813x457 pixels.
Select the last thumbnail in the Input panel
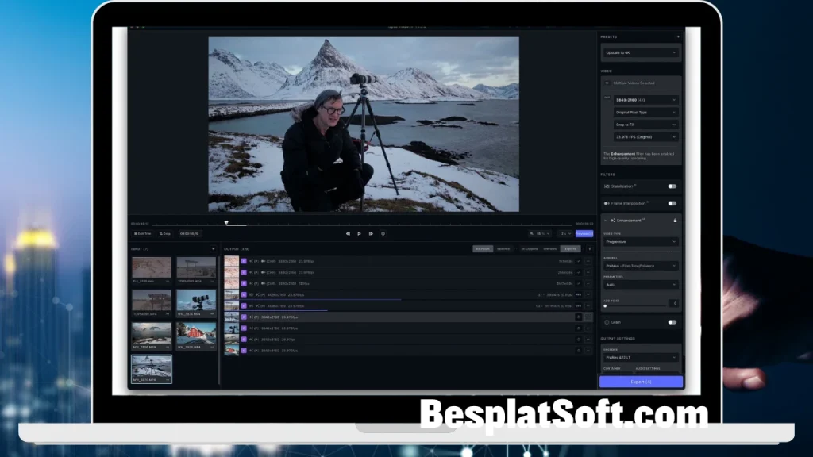[151, 369]
